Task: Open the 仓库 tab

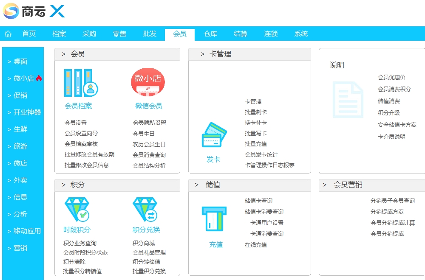Action: pos(210,34)
